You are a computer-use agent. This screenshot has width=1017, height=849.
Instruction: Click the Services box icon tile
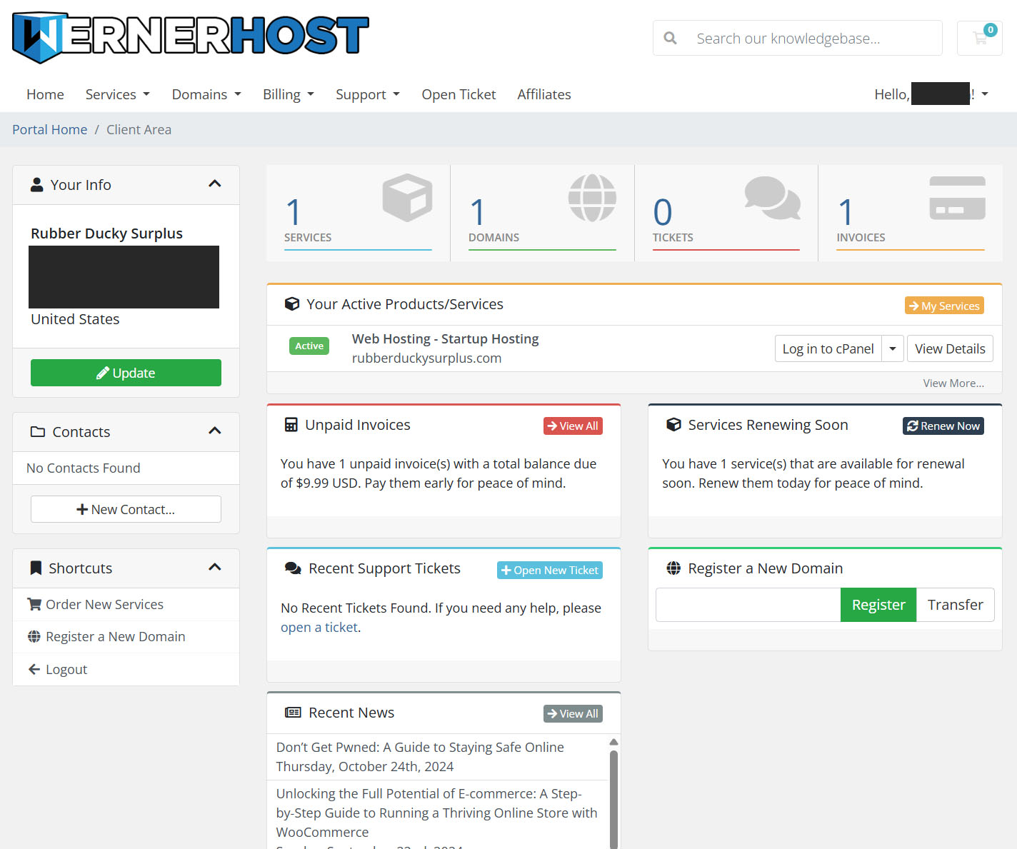pyautogui.click(x=407, y=198)
